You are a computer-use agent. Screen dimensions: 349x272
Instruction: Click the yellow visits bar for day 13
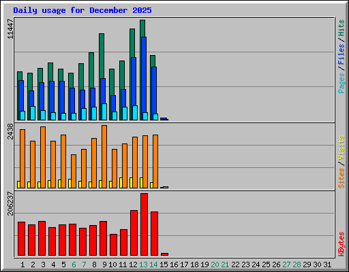[141, 183]
